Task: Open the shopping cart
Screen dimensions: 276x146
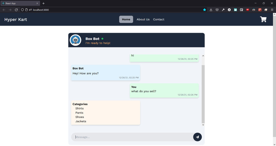Action: [263, 19]
